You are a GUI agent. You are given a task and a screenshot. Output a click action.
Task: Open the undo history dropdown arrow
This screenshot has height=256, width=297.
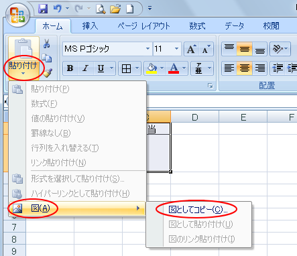[x=68, y=9]
